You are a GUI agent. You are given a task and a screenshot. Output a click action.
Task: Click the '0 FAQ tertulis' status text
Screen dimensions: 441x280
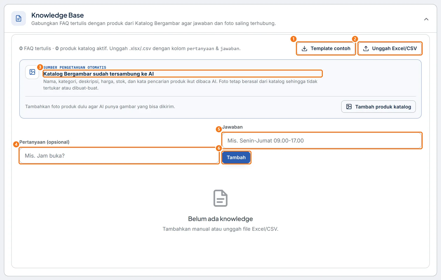point(35,48)
